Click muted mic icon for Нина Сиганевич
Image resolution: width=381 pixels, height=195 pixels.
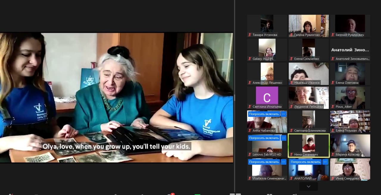(291, 154)
